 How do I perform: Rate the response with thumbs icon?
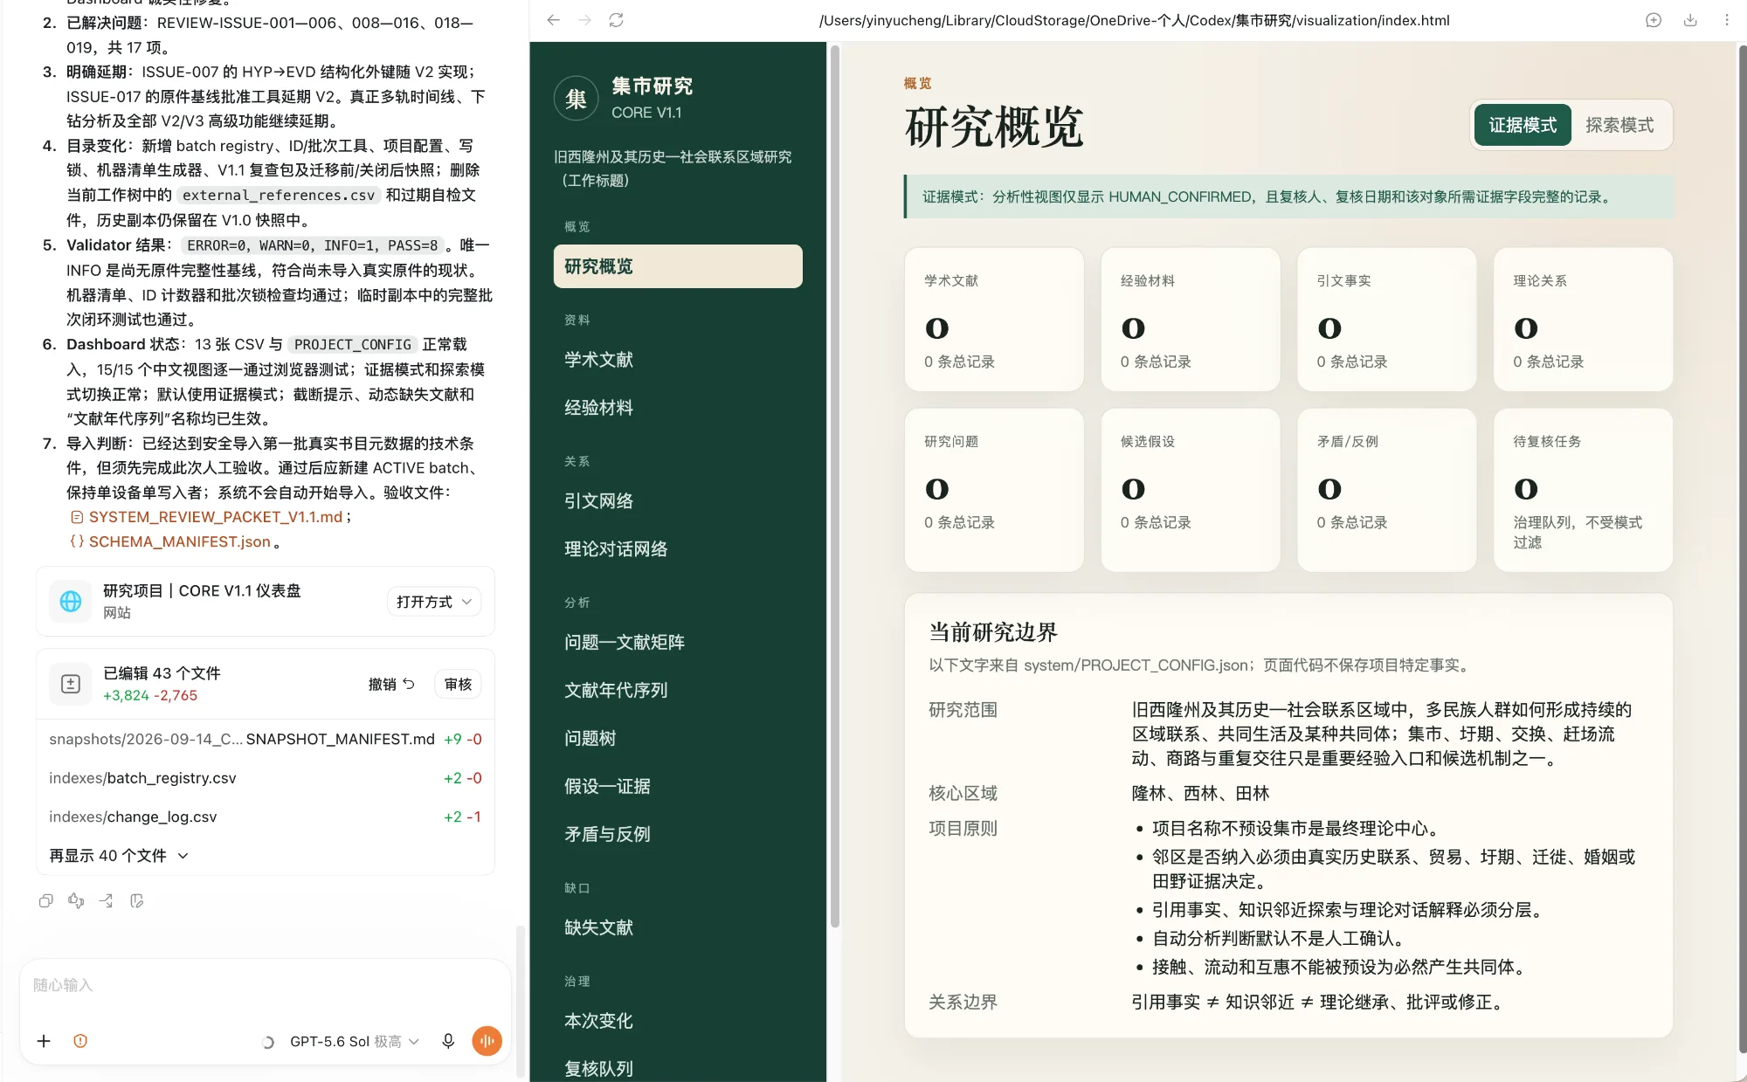[x=76, y=900]
